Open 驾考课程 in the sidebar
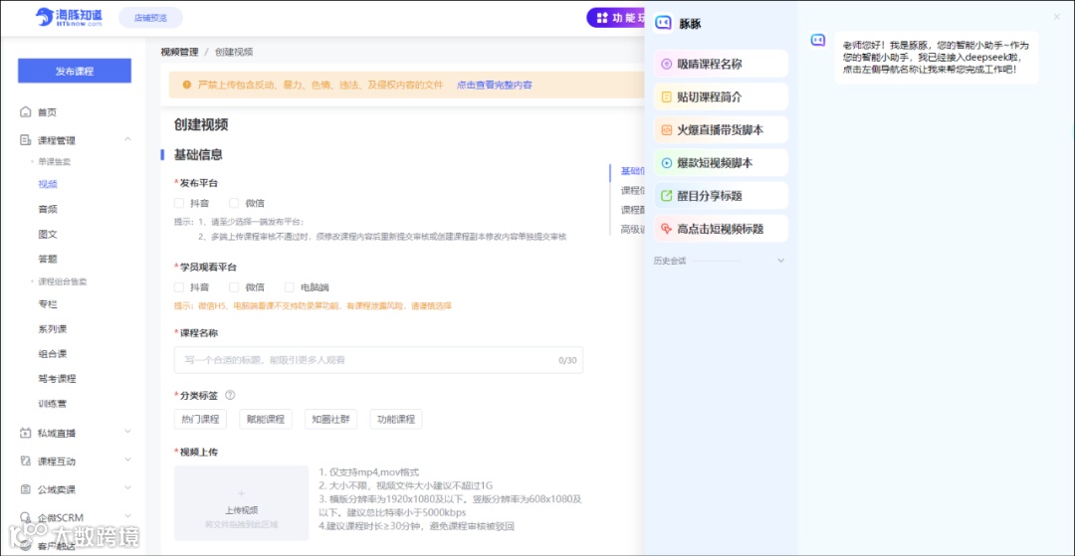Viewport: 1075px width, 556px height. coord(58,379)
